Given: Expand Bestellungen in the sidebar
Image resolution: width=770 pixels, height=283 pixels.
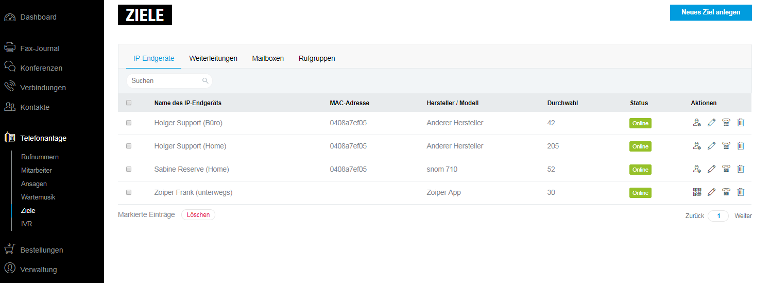Looking at the screenshot, I should click(x=41, y=250).
